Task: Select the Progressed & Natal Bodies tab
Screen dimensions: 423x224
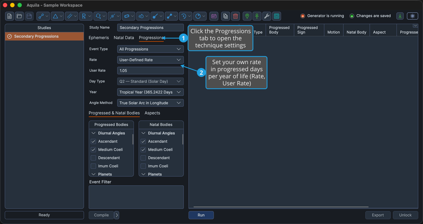Action: pos(114,113)
